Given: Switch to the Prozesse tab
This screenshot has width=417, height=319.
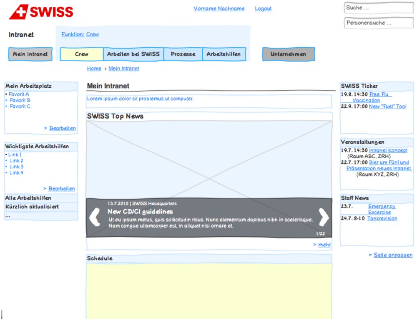Looking at the screenshot, I should point(183,54).
